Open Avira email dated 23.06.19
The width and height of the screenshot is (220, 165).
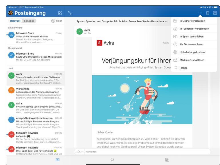(35, 78)
